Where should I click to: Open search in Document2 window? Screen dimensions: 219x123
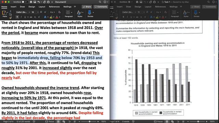click(100, 2)
